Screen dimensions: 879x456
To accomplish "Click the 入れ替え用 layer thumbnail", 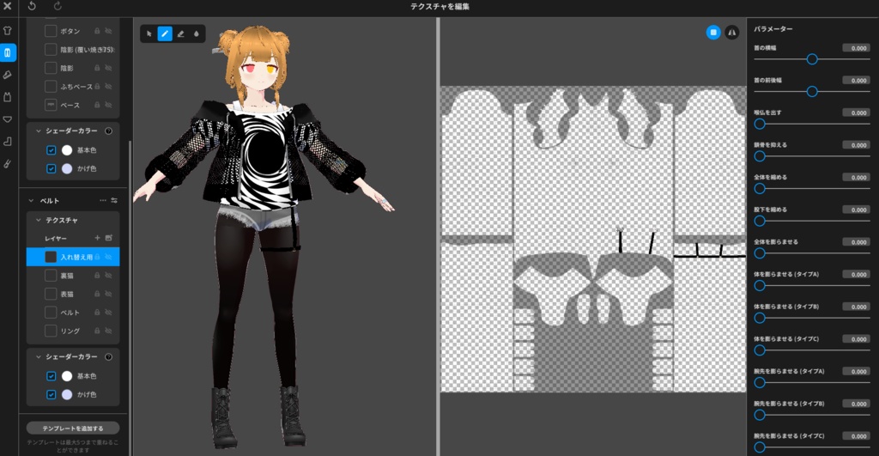I will [x=51, y=257].
